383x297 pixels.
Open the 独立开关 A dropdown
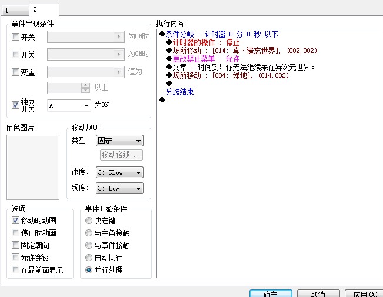pos(69,105)
